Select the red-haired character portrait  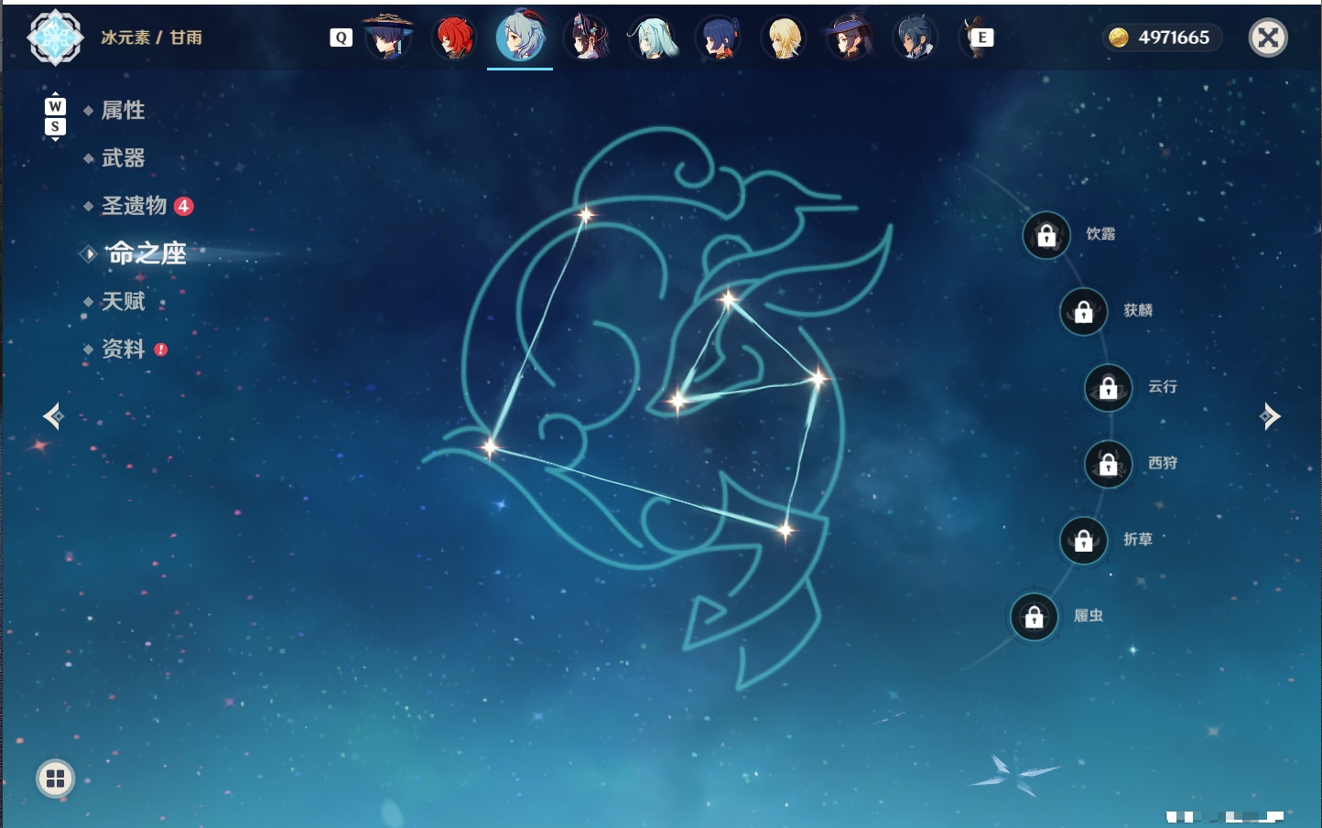(x=454, y=38)
